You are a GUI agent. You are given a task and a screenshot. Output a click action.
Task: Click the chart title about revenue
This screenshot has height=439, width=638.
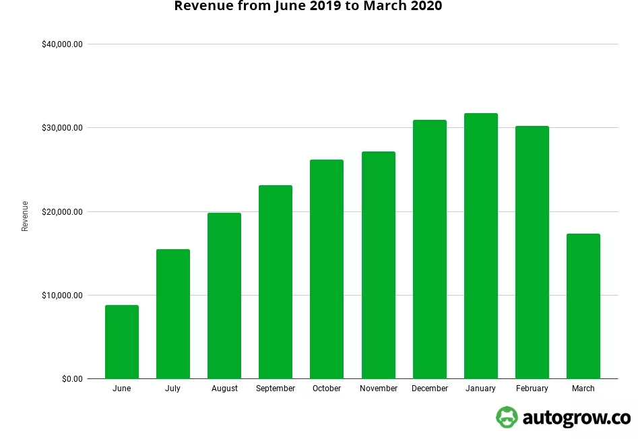coord(309,7)
